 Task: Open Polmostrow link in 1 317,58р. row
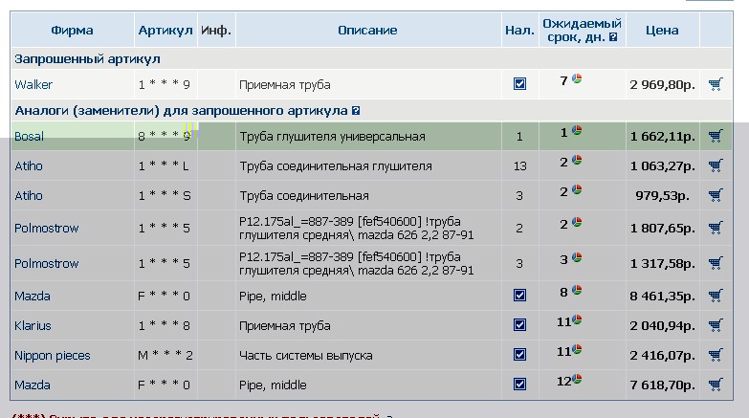pyautogui.click(x=46, y=263)
